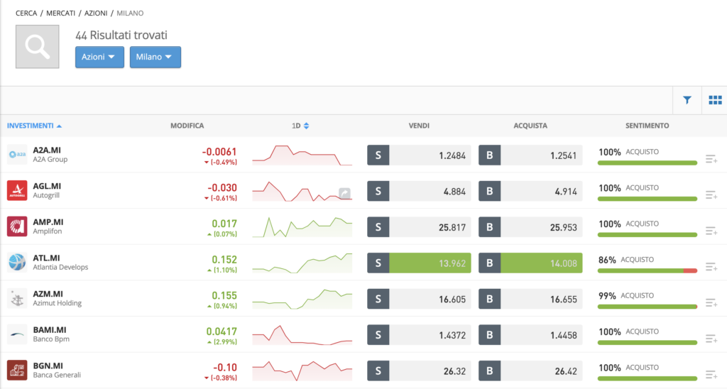Click A2A 100% sentiment bar
This screenshot has width=727, height=389.
(x=647, y=163)
